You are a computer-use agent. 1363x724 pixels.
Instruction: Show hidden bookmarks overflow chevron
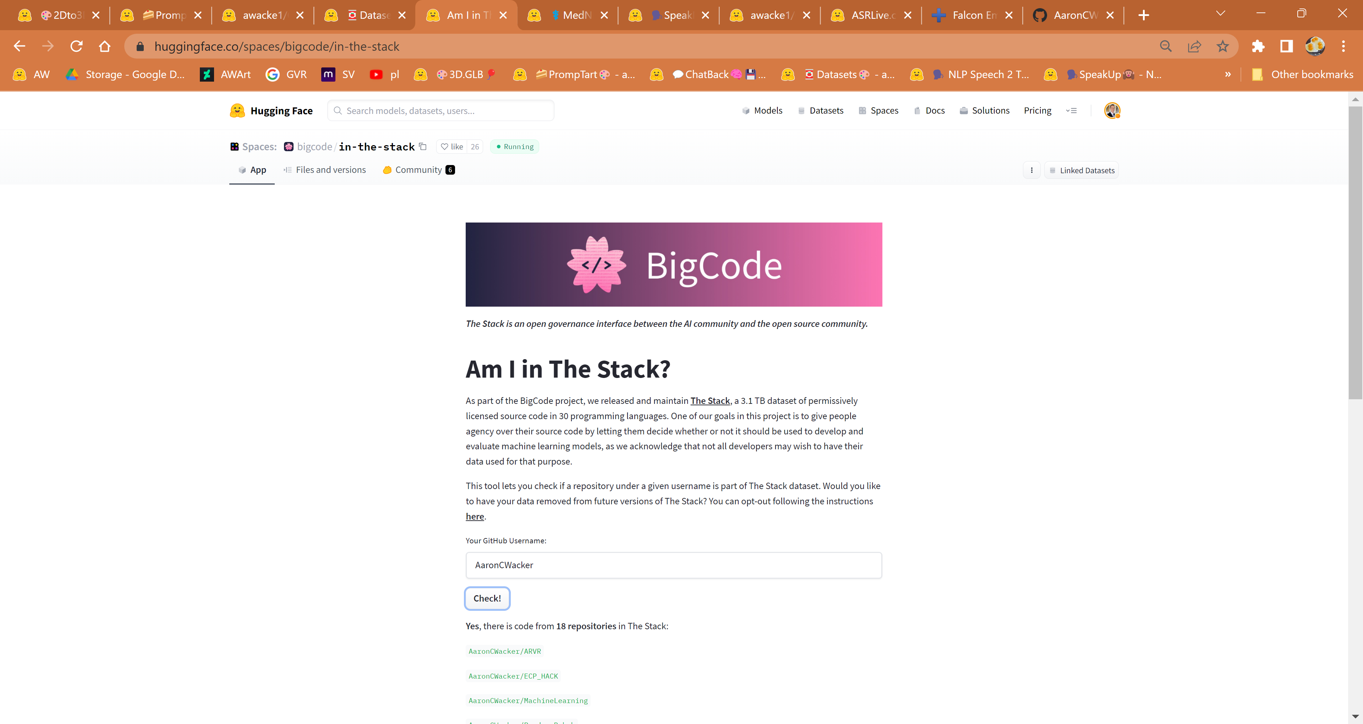tap(1227, 75)
